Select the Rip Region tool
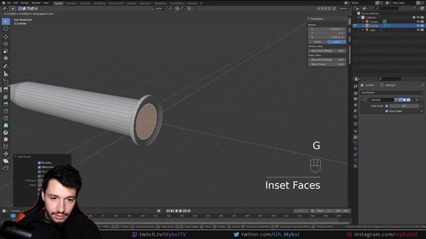 [6, 168]
